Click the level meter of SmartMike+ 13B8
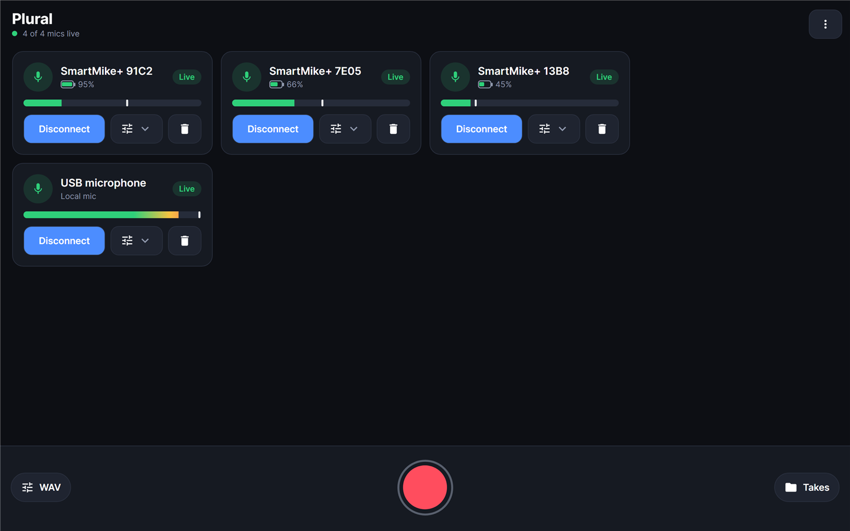This screenshot has height=531, width=850. click(x=529, y=103)
